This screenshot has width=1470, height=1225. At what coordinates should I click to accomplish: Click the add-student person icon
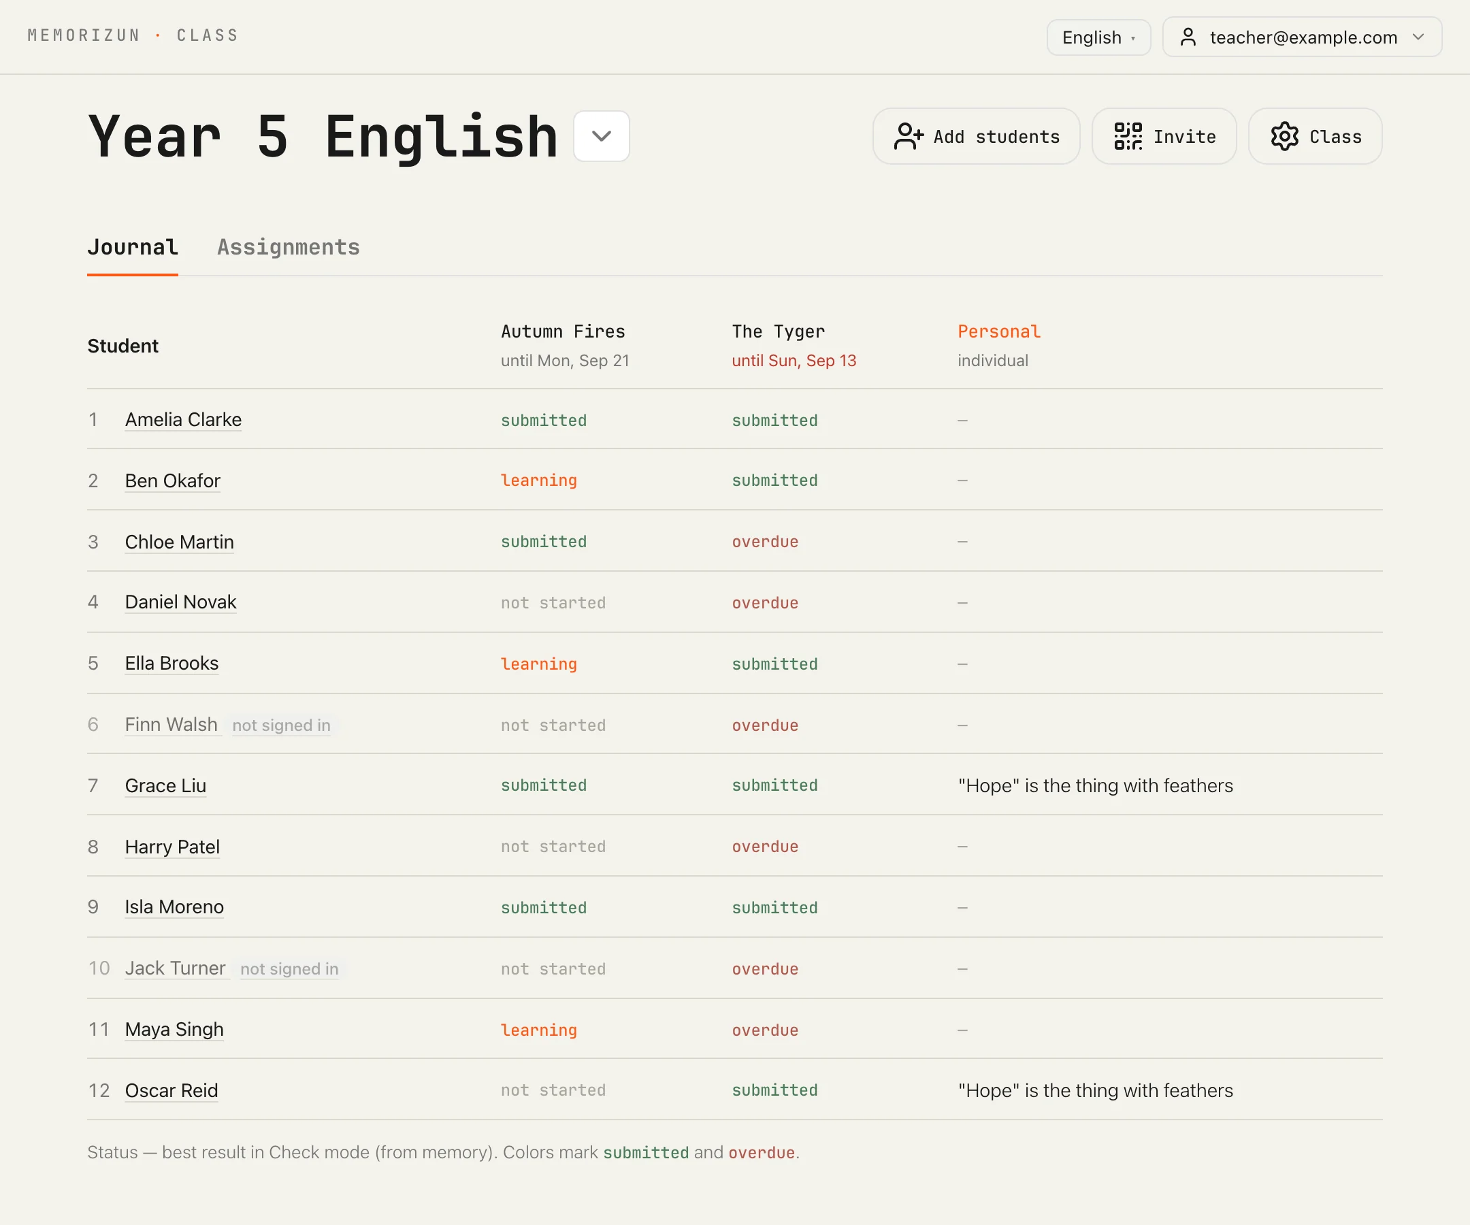coord(909,137)
